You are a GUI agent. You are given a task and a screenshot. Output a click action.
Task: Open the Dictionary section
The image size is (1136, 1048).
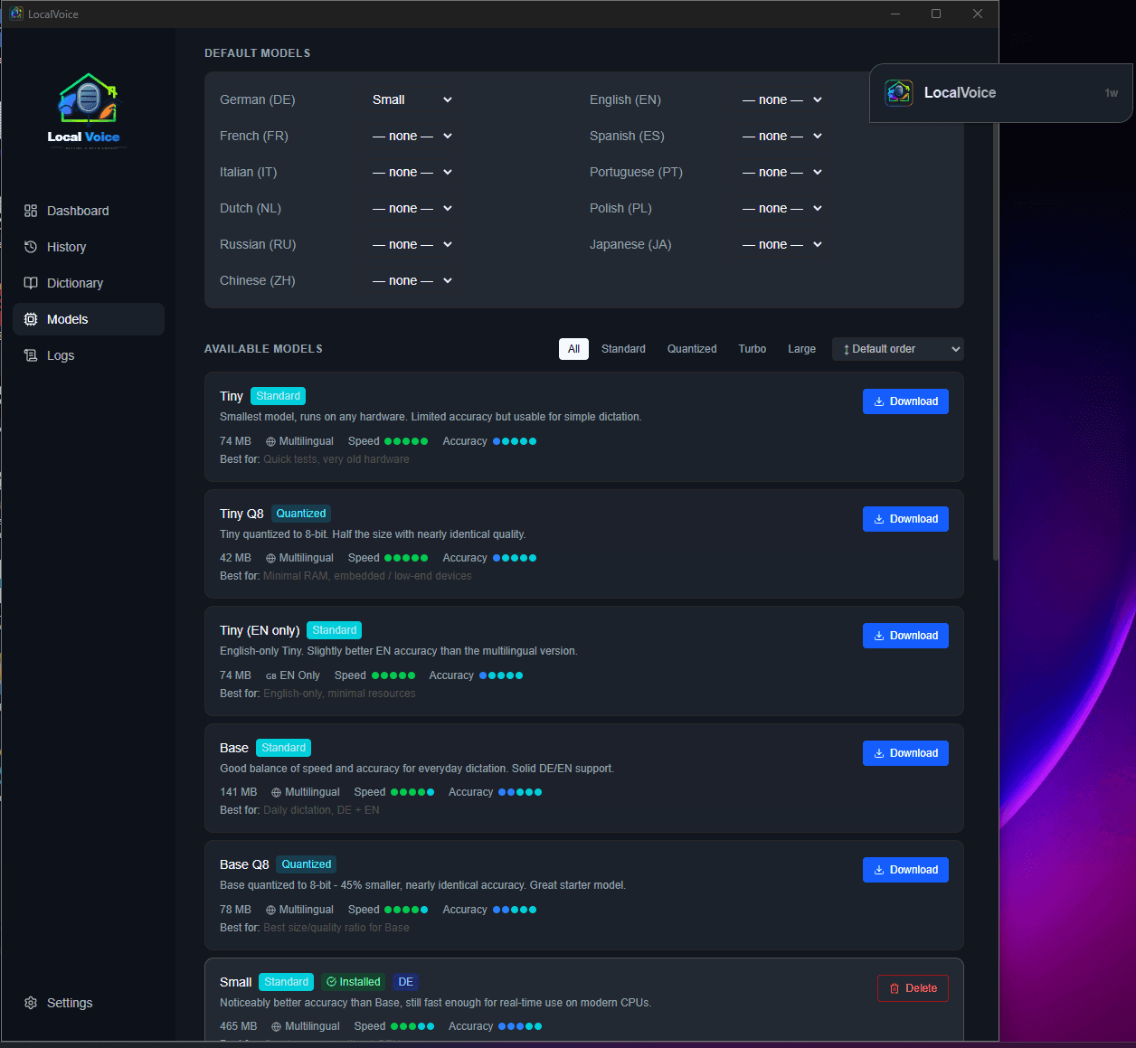click(x=73, y=282)
